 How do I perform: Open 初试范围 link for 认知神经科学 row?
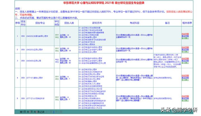[x=185, y=96]
